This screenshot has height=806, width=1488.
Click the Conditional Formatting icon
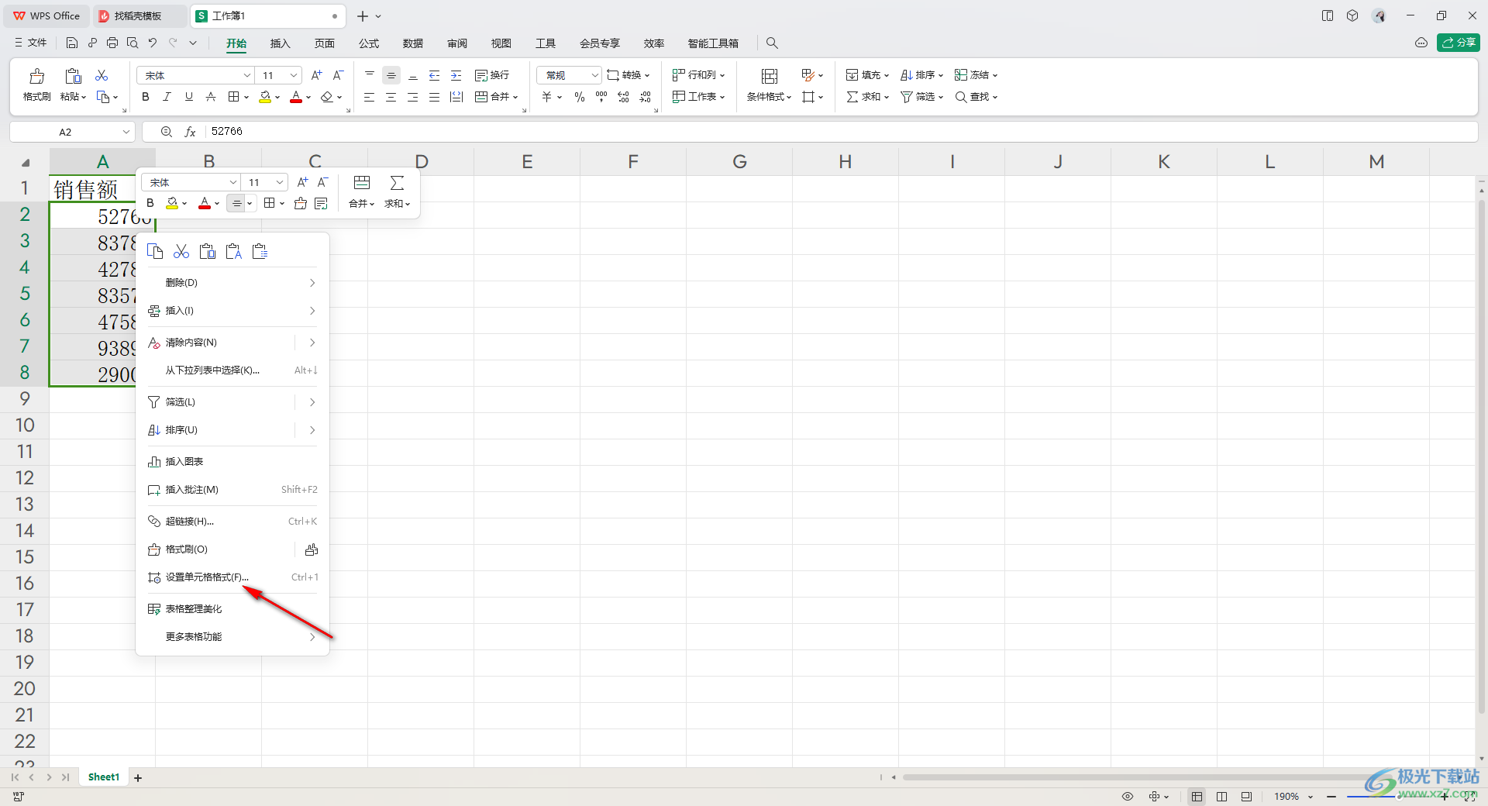click(x=770, y=76)
